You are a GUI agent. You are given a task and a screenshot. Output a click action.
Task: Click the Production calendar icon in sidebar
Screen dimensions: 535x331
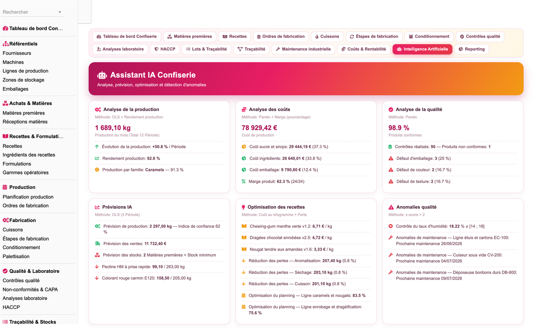coord(5,187)
